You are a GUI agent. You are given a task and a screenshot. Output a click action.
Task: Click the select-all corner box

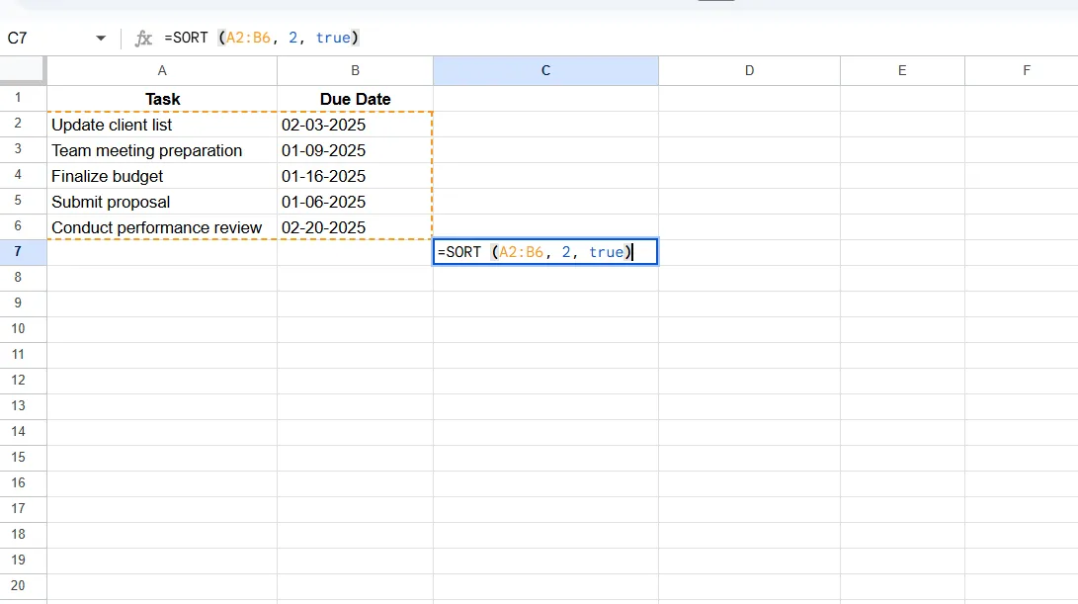[23, 70]
